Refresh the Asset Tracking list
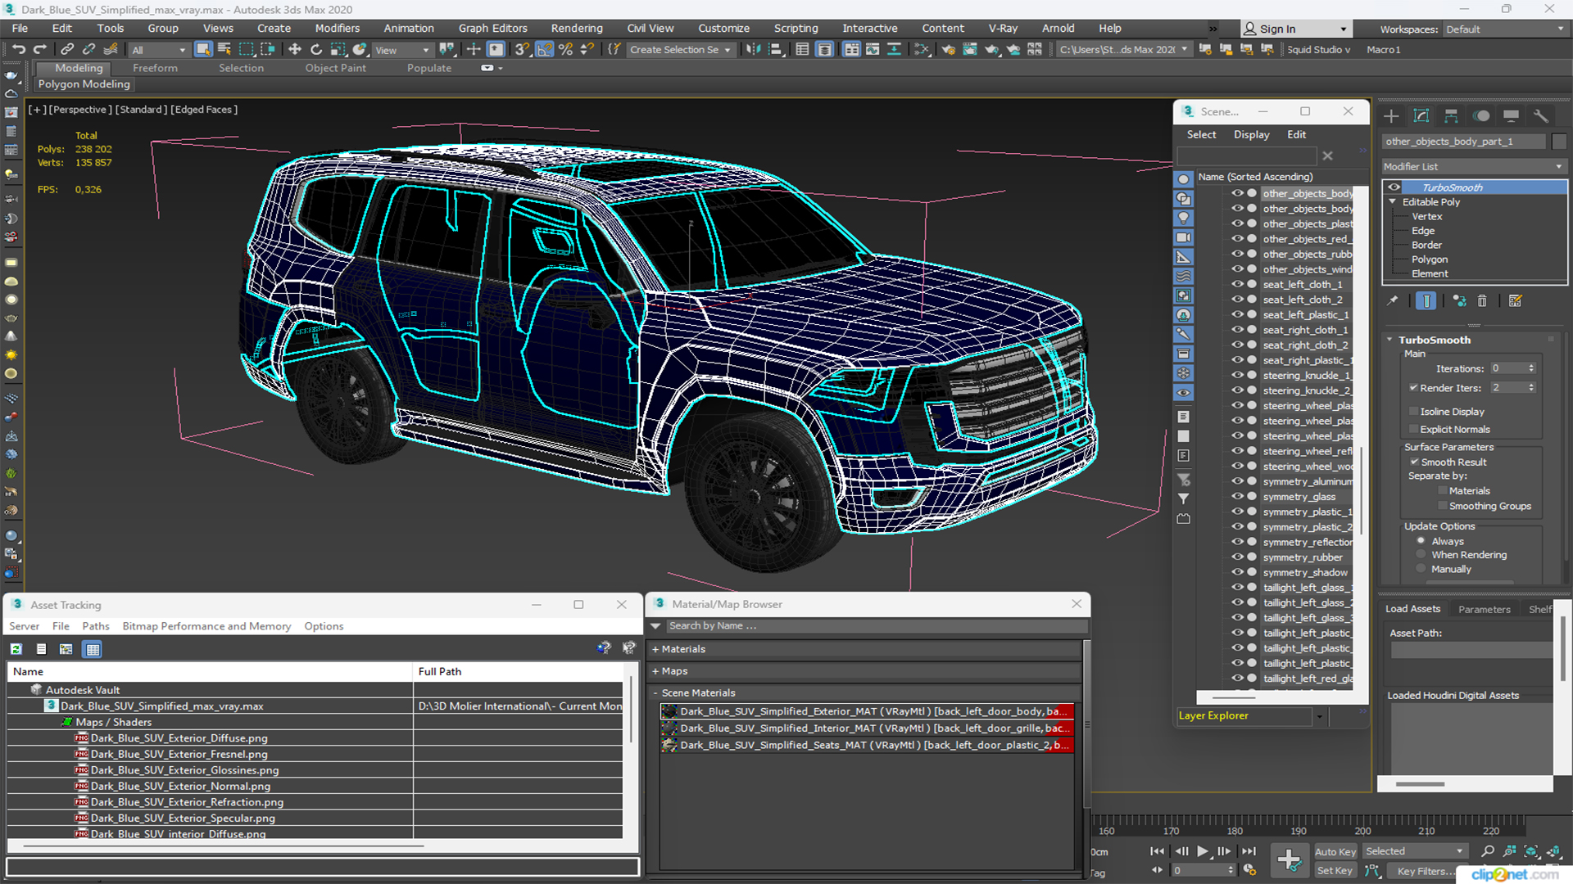Screen dimensions: 1573x884 coord(16,649)
